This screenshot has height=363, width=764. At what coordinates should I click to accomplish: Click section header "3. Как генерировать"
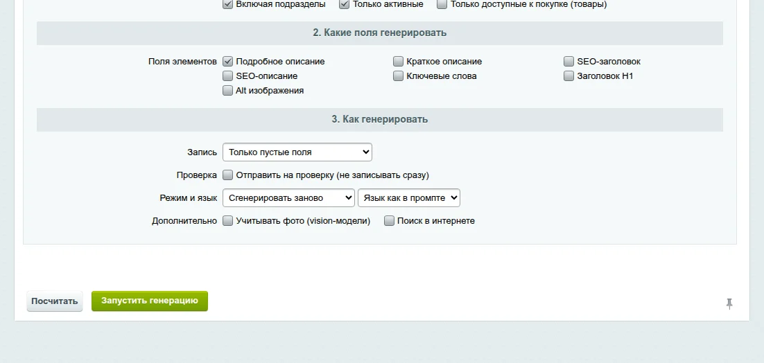(379, 119)
